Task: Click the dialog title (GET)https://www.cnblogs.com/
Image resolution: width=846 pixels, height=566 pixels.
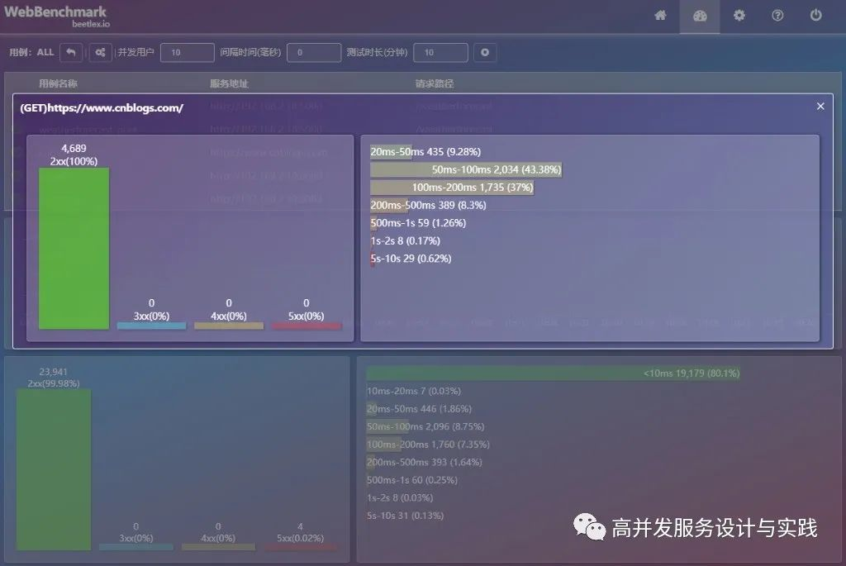Action: (102, 108)
